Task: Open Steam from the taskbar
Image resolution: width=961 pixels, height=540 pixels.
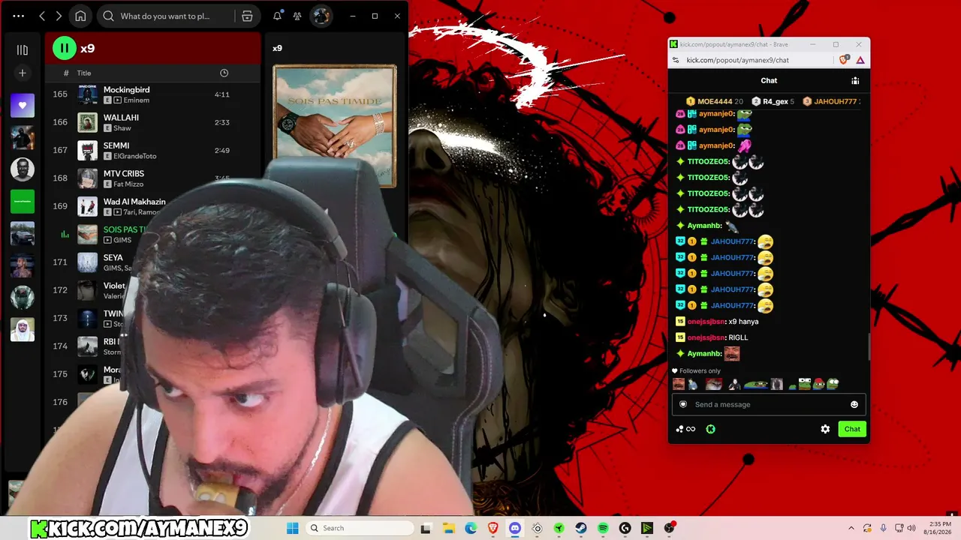Action: pos(581,528)
